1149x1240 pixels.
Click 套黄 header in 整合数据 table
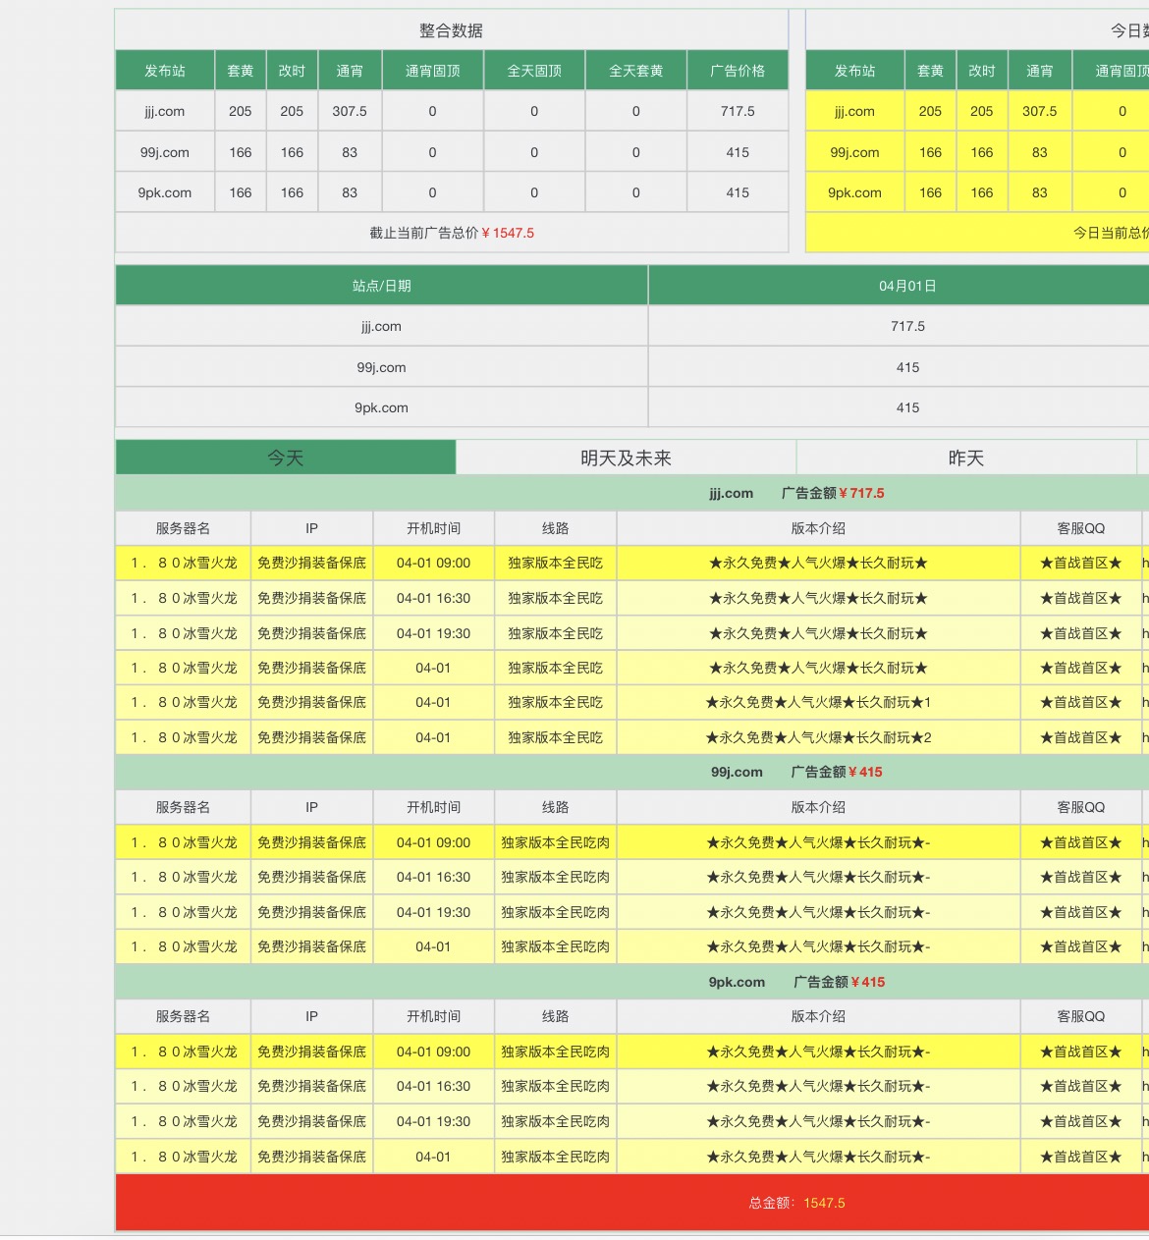click(241, 71)
